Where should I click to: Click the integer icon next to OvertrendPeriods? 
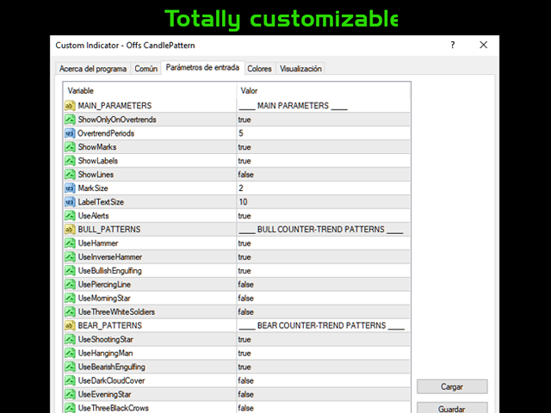71,133
